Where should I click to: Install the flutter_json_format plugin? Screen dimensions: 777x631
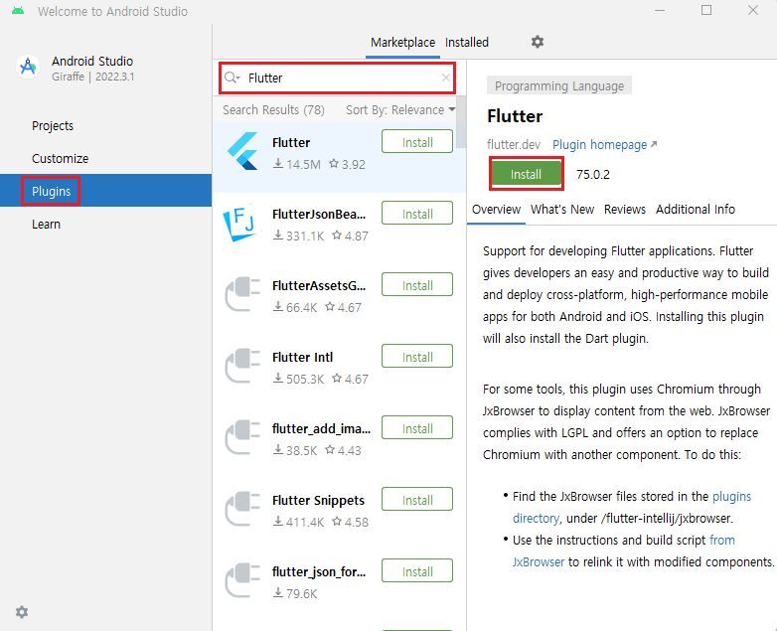(x=417, y=571)
